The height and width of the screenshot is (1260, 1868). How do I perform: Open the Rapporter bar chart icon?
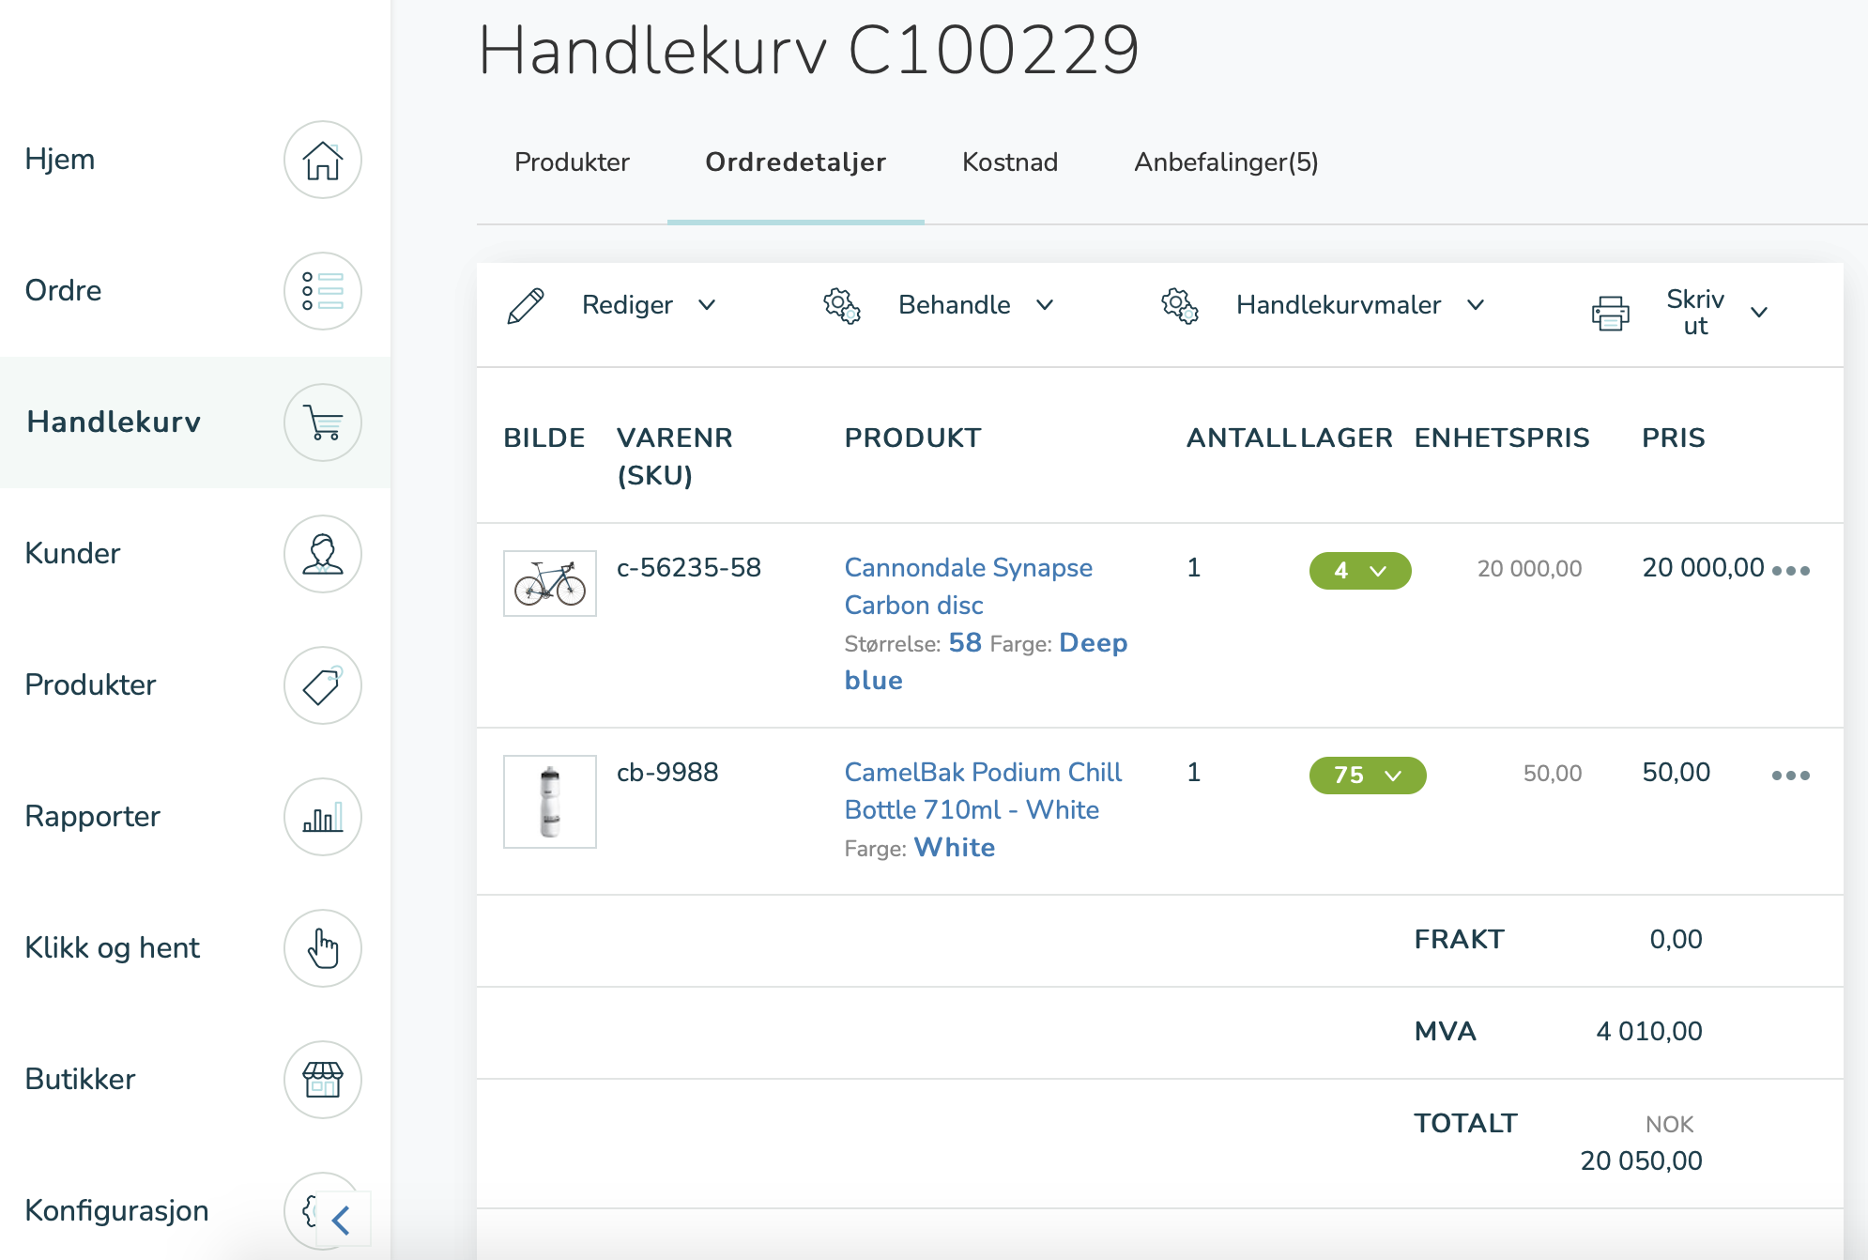coord(323,817)
